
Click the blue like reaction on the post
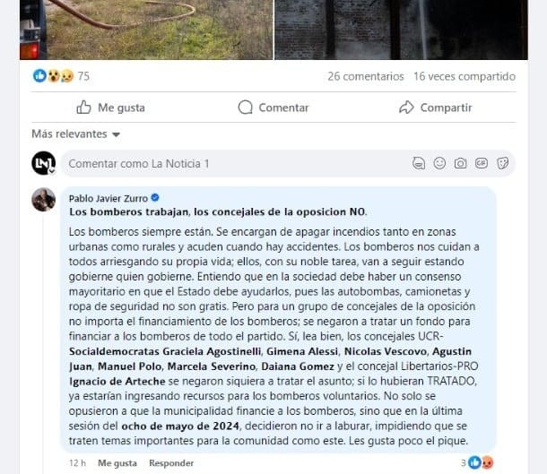[x=39, y=75]
